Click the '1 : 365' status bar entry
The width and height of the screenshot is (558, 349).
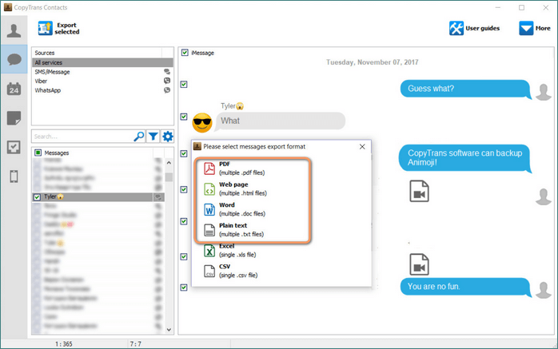[64, 344]
